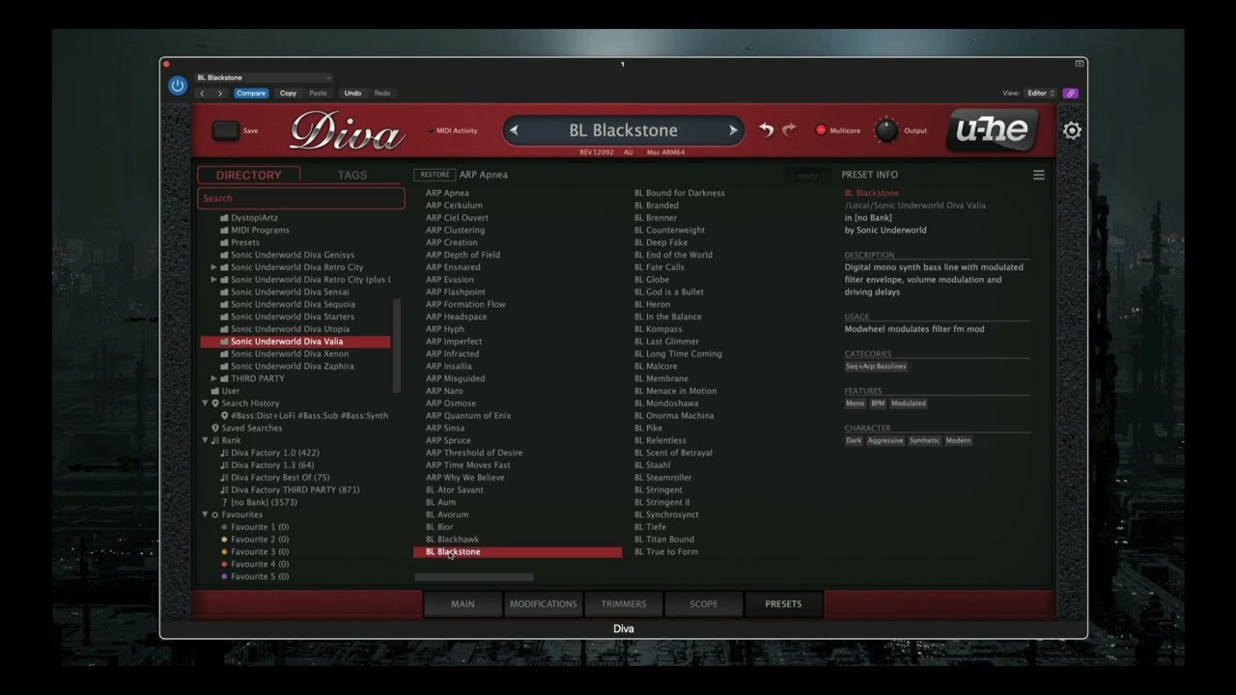Viewport: 1236px width, 695px height.
Task: Load the BL Blackhawk preset
Action: [x=452, y=540]
